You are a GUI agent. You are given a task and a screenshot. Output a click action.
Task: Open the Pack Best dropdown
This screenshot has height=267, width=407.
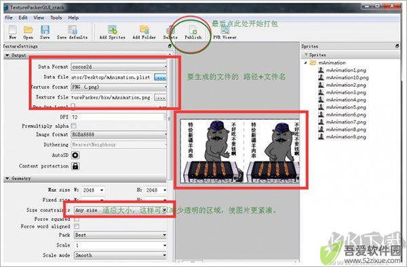point(120,235)
